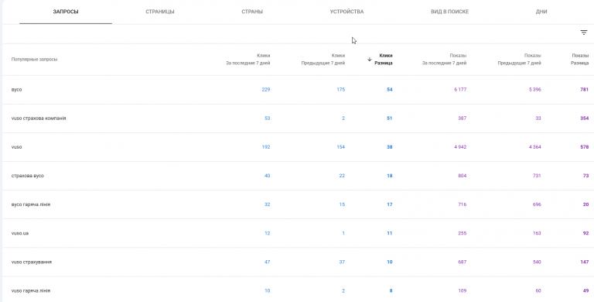Click previous clicks value 175
This screenshot has width=594, height=302.
(x=341, y=90)
